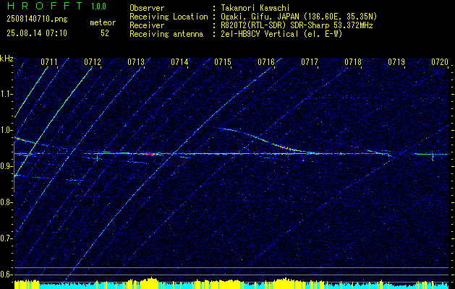The width and height of the screenshot is (455, 289).
Task: Click the meteor label
Action: (x=103, y=22)
